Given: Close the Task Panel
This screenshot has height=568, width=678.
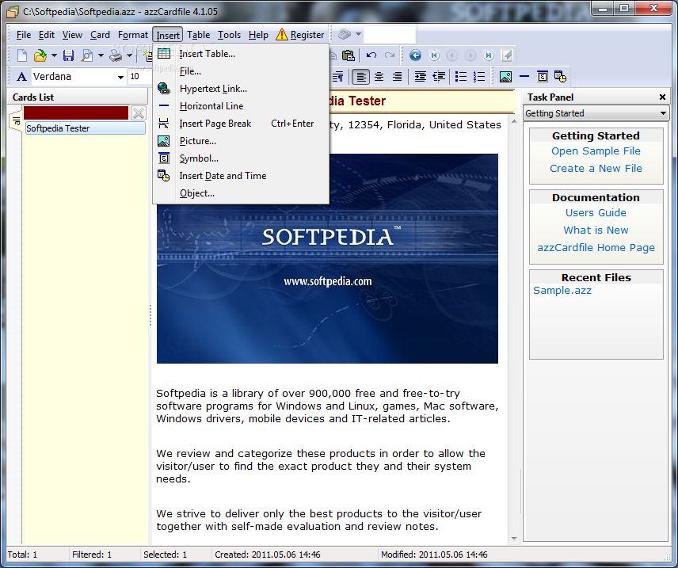Looking at the screenshot, I should coord(662,97).
